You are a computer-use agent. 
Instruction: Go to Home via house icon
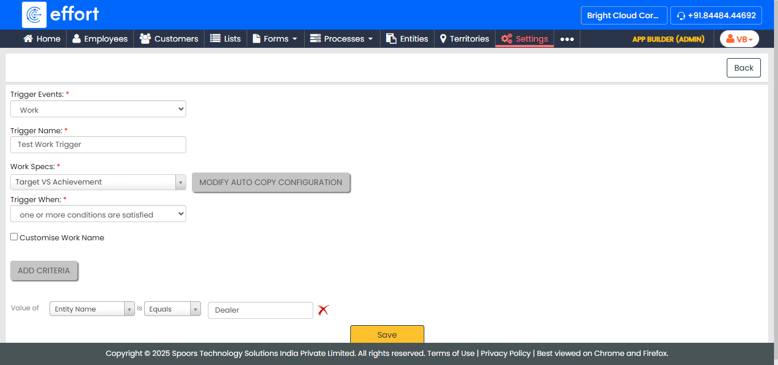(42, 39)
